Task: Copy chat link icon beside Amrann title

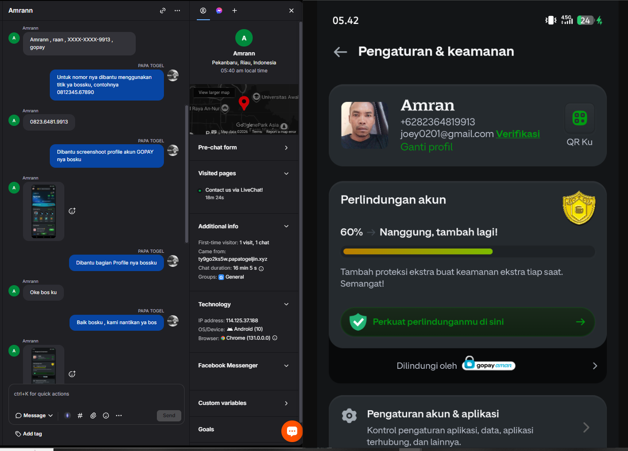Action: click(x=163, y=10)
